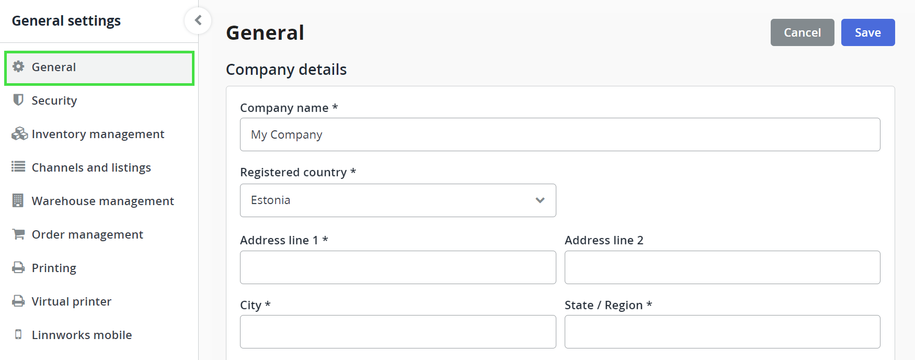Click the Cancel button
The width and height of the screenshot is (915, 360).
802,32
